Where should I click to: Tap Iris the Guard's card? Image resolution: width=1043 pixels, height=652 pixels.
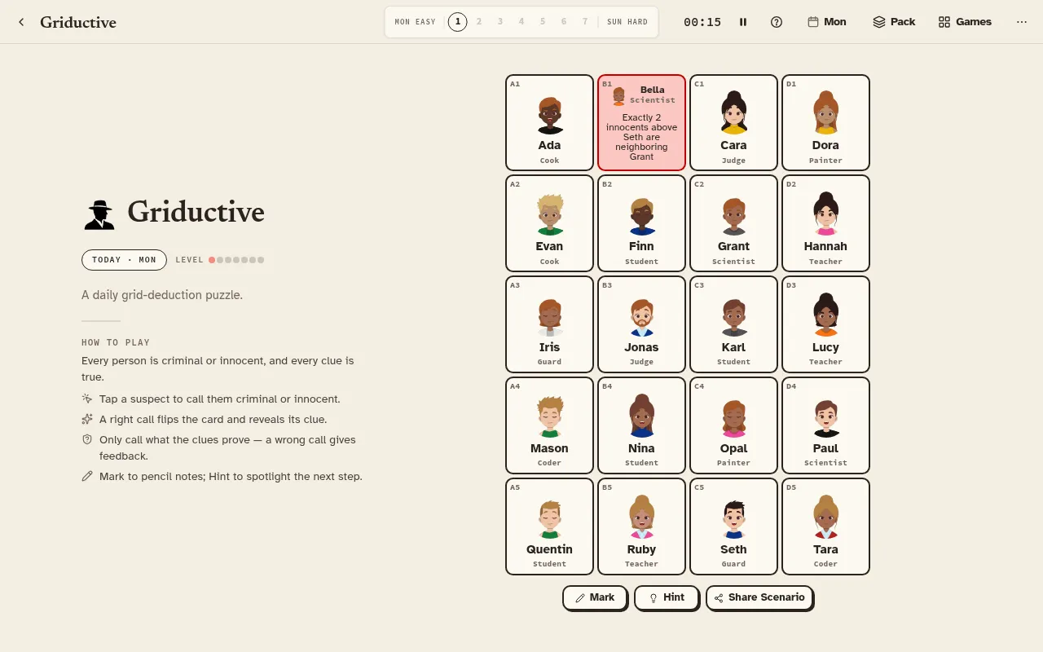[549, 324]
